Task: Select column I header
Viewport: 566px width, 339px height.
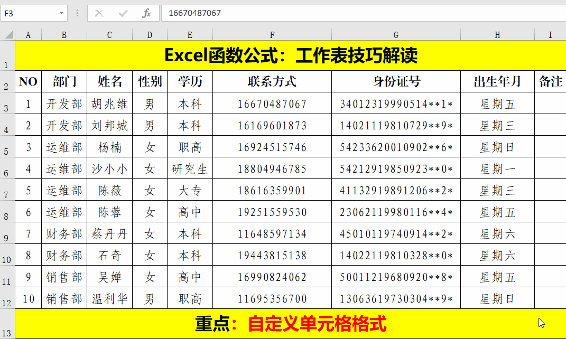Action: [x=550, y=35]
